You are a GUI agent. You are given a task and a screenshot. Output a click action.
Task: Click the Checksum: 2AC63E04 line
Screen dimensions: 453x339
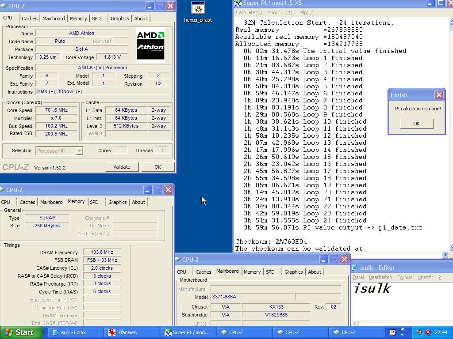[x=271, y=241]
